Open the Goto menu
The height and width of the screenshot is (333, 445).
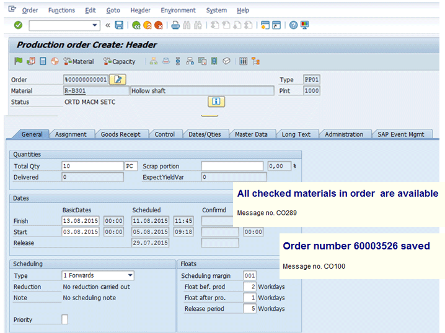point(113,10)
